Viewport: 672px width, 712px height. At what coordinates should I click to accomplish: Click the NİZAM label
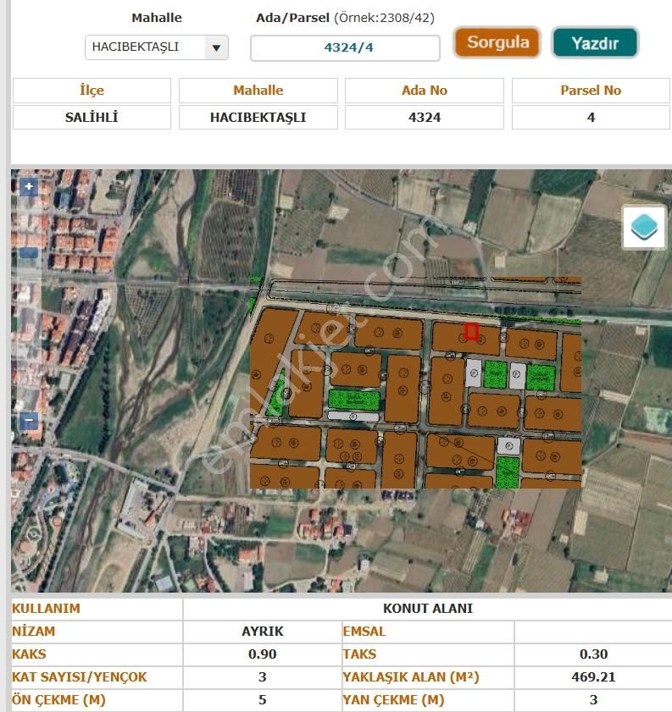coord(34,632)
